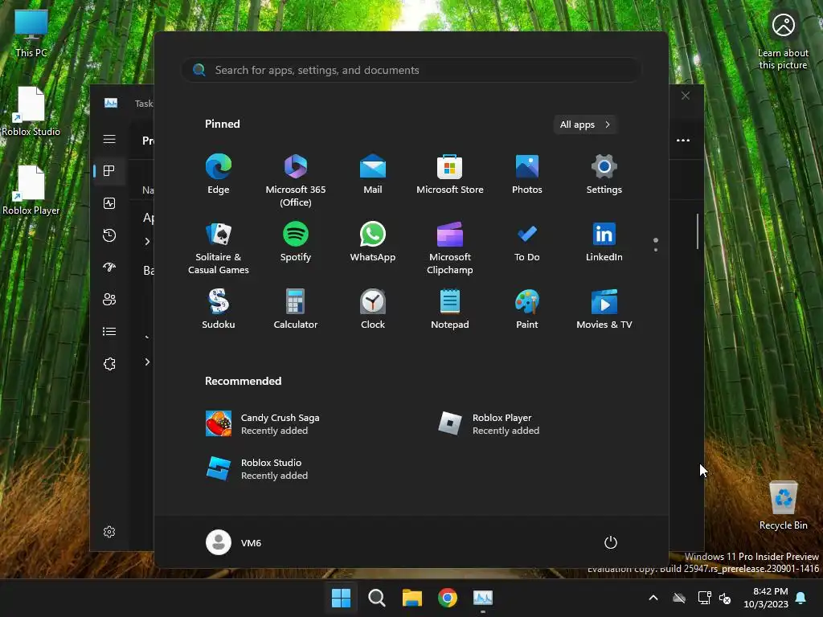Launch the Photos app

click(527, 174)
